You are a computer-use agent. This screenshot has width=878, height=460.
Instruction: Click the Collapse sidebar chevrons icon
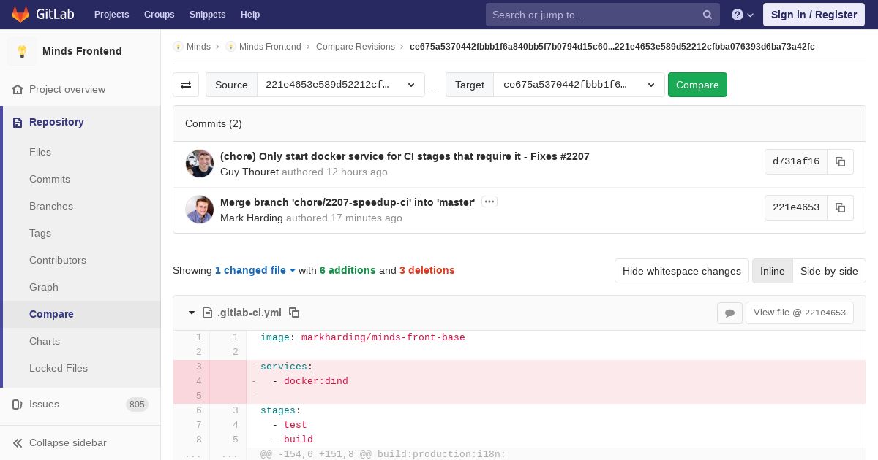coord(18,442)
